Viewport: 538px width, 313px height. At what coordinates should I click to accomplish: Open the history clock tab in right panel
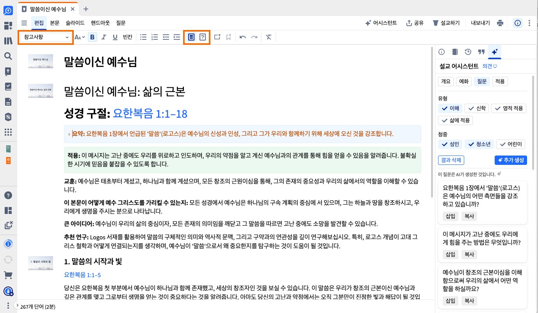(x=468, y=52)
